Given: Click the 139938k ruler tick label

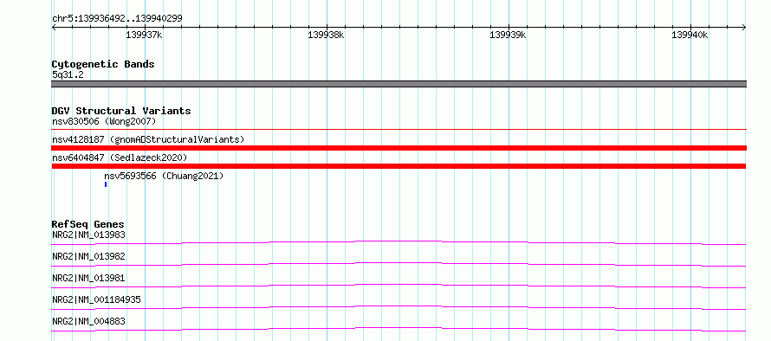Looking at the screenshot, I should coord(326,35).
